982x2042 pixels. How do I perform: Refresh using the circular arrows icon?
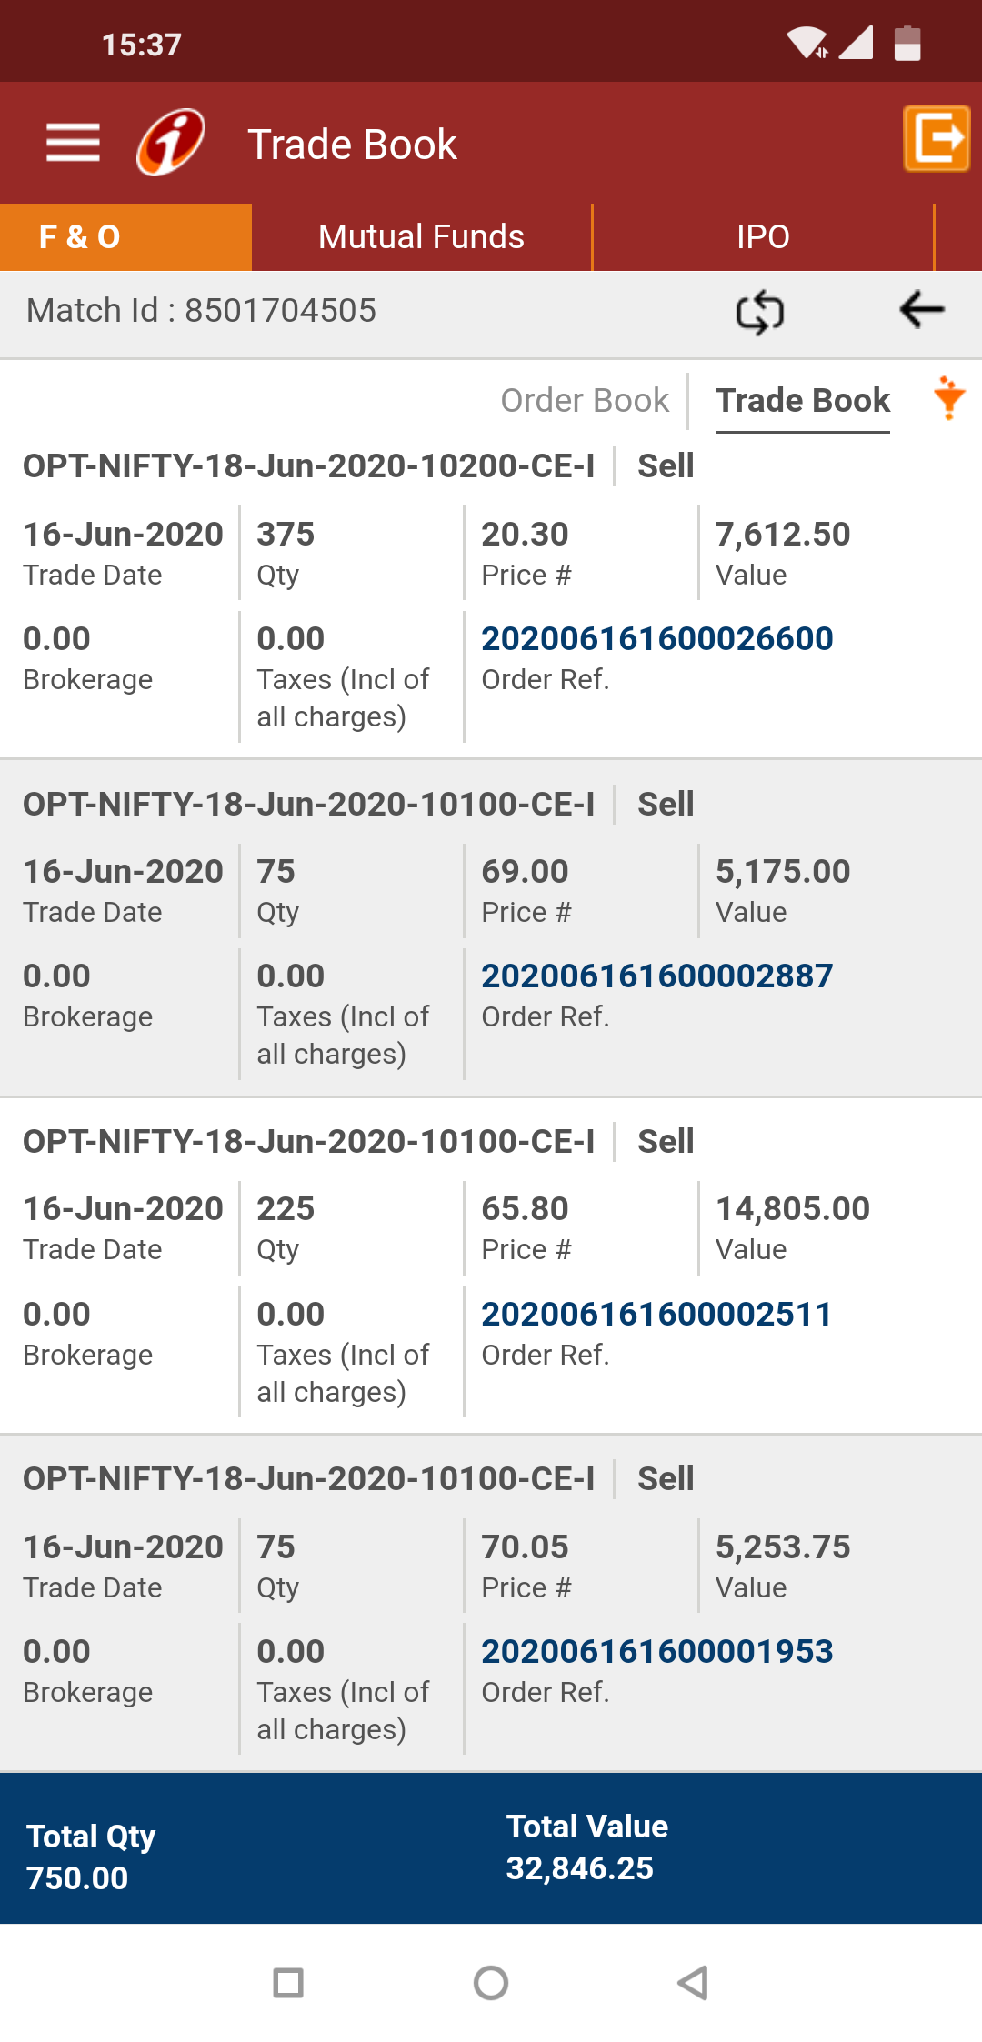[x=760, y=312]
